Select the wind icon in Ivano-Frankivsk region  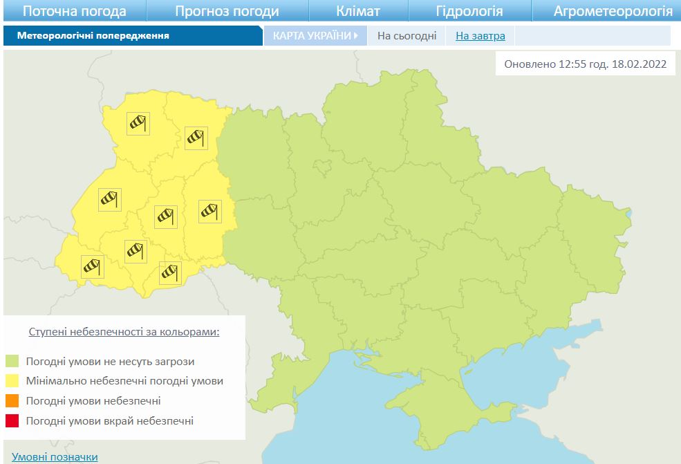[x=135, y=251]
